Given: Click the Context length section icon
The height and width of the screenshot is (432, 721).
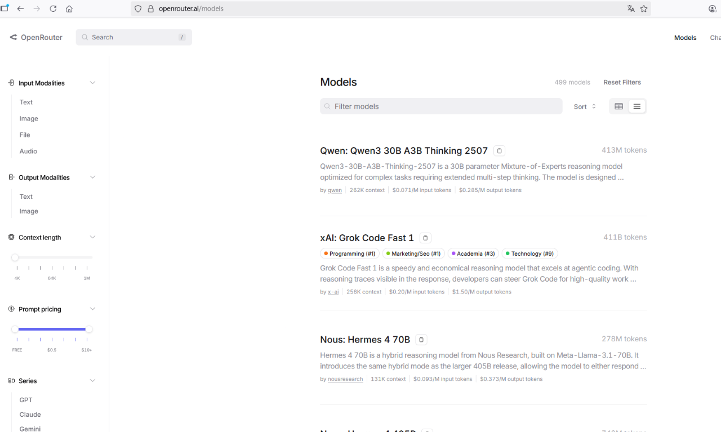Looking at the screenshot, I should [x=11, y=237].
